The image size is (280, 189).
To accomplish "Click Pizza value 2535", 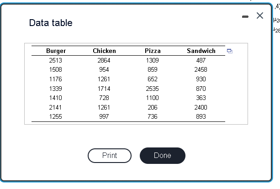I will point(152,89).
